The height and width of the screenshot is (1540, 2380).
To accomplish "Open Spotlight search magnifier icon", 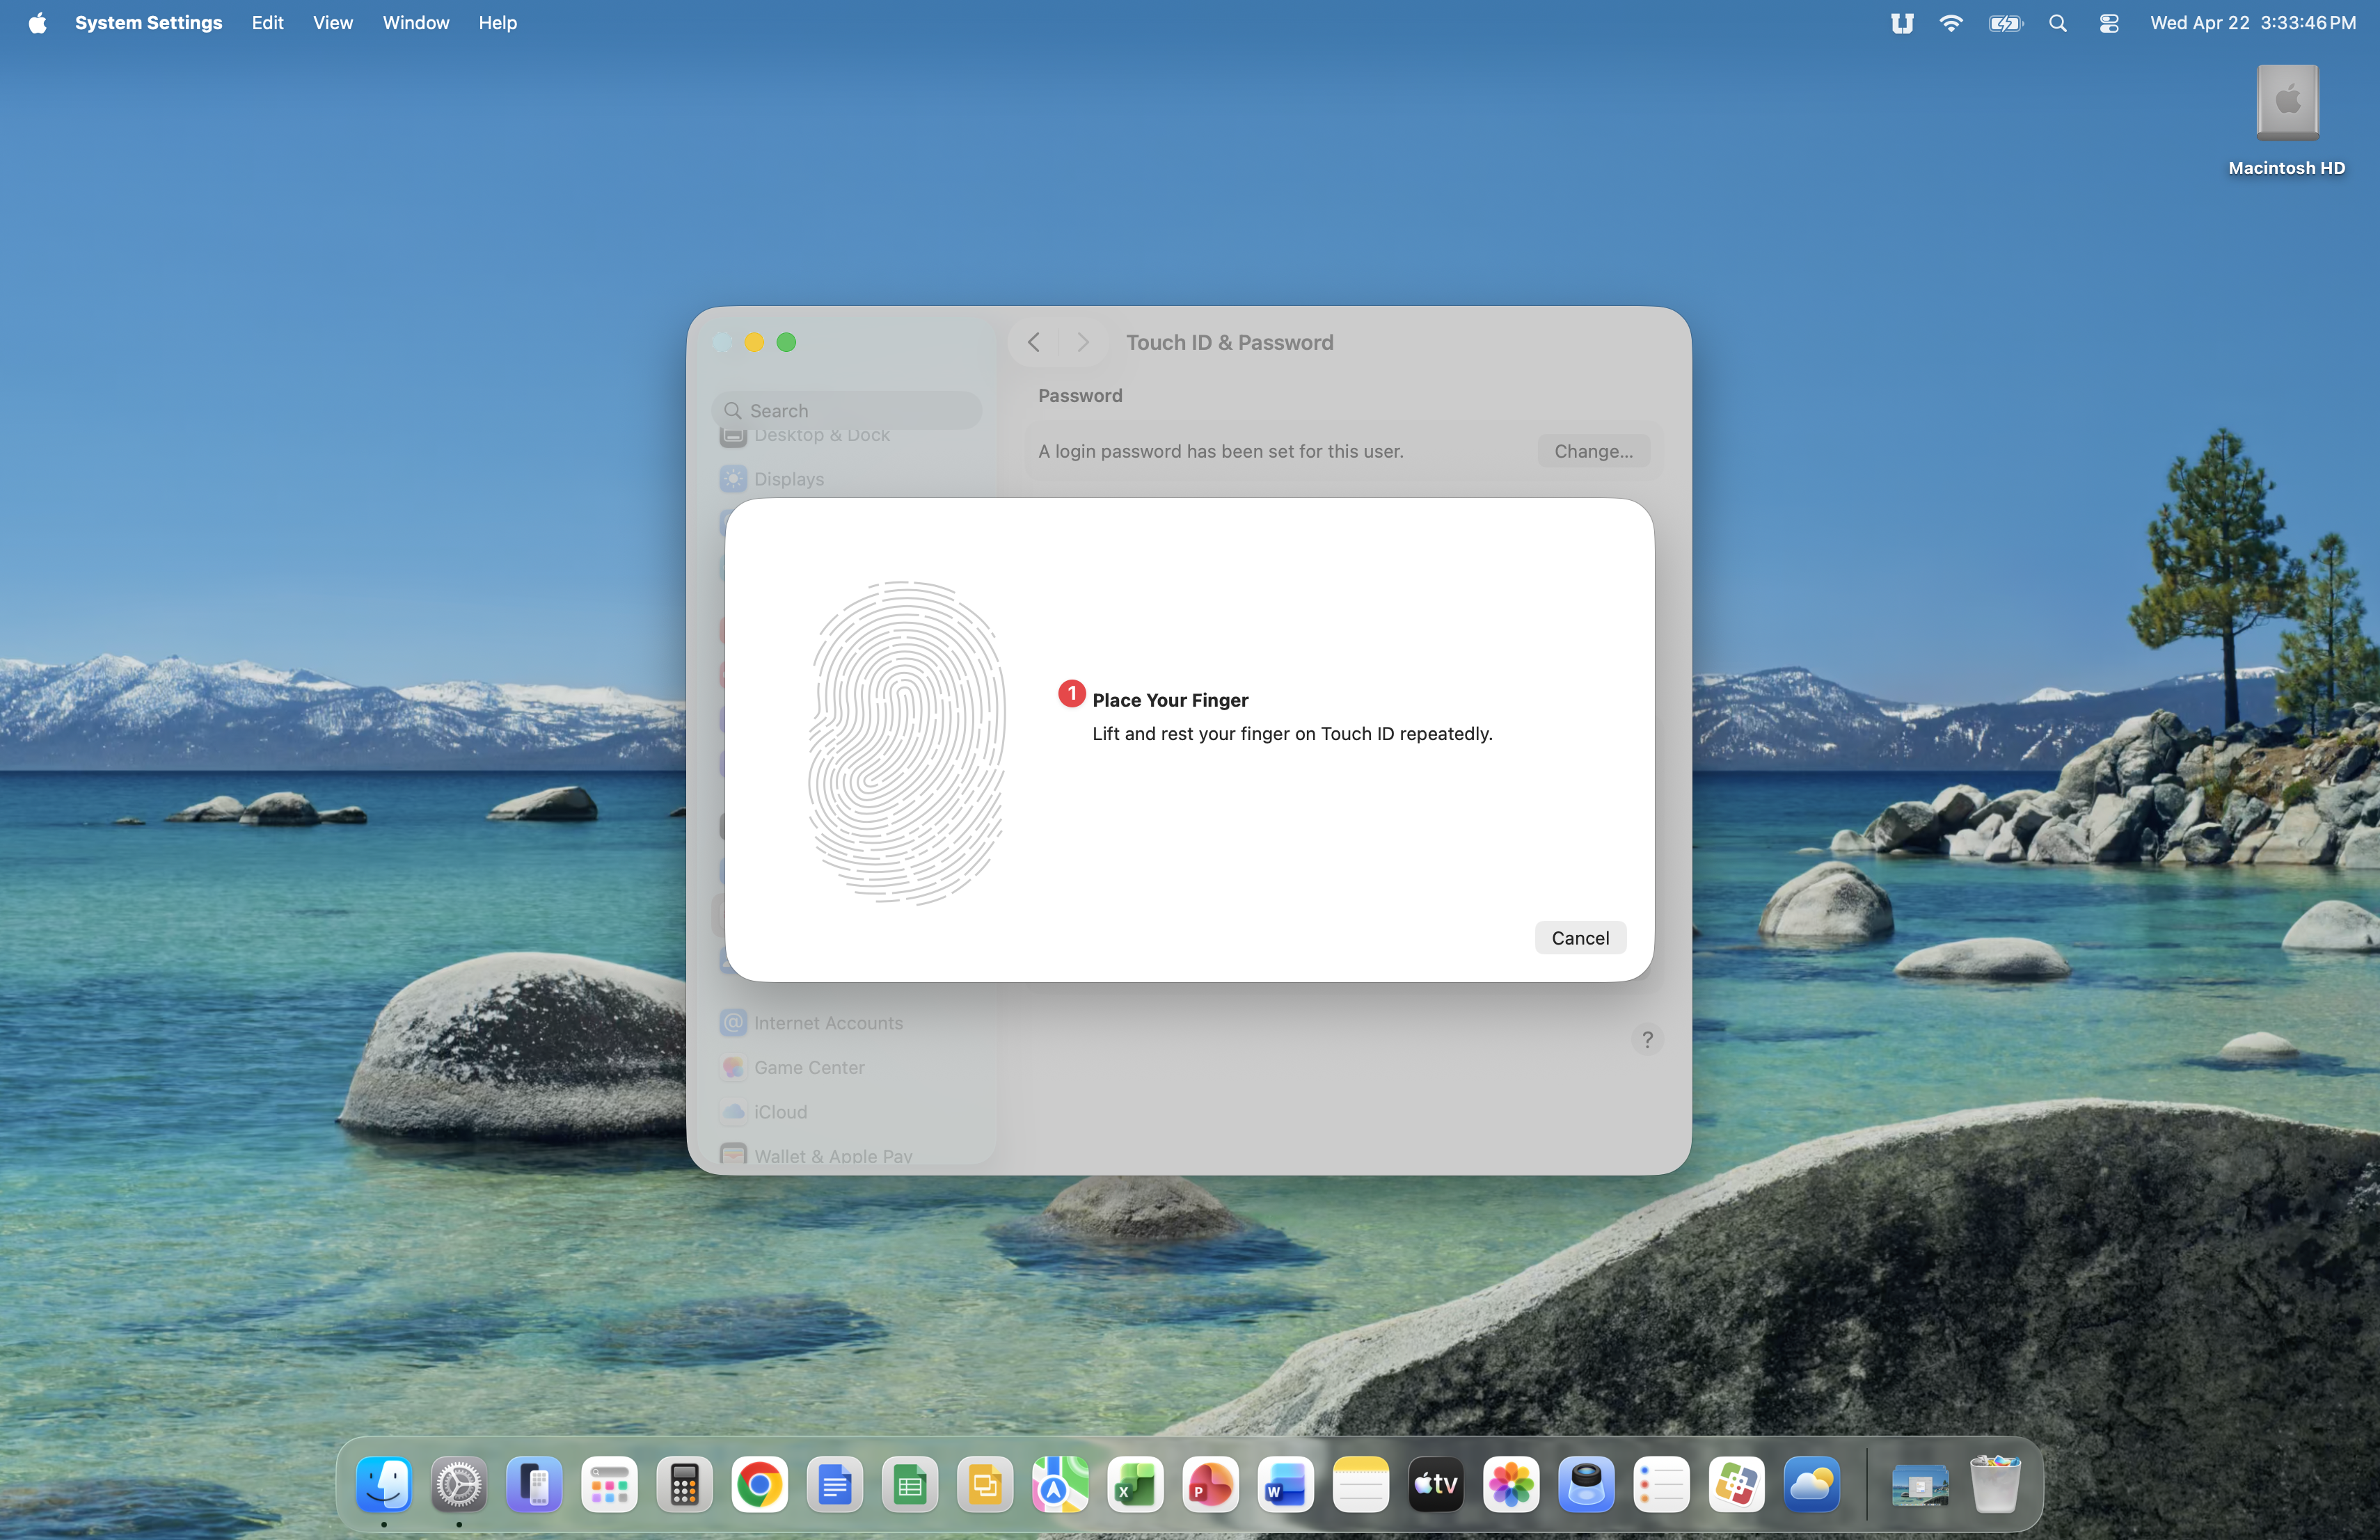I will [2057, 23].
